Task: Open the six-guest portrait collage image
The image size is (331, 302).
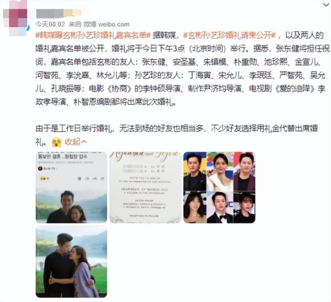Action: pos(220,187)
